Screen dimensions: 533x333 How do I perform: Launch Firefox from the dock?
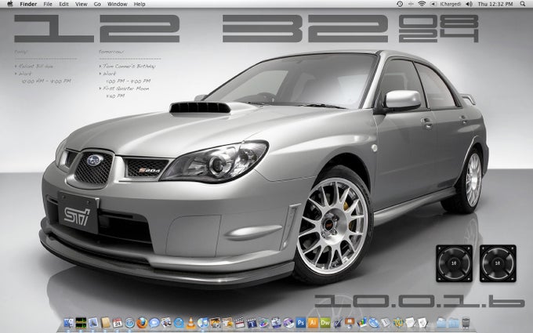(142, 323)
